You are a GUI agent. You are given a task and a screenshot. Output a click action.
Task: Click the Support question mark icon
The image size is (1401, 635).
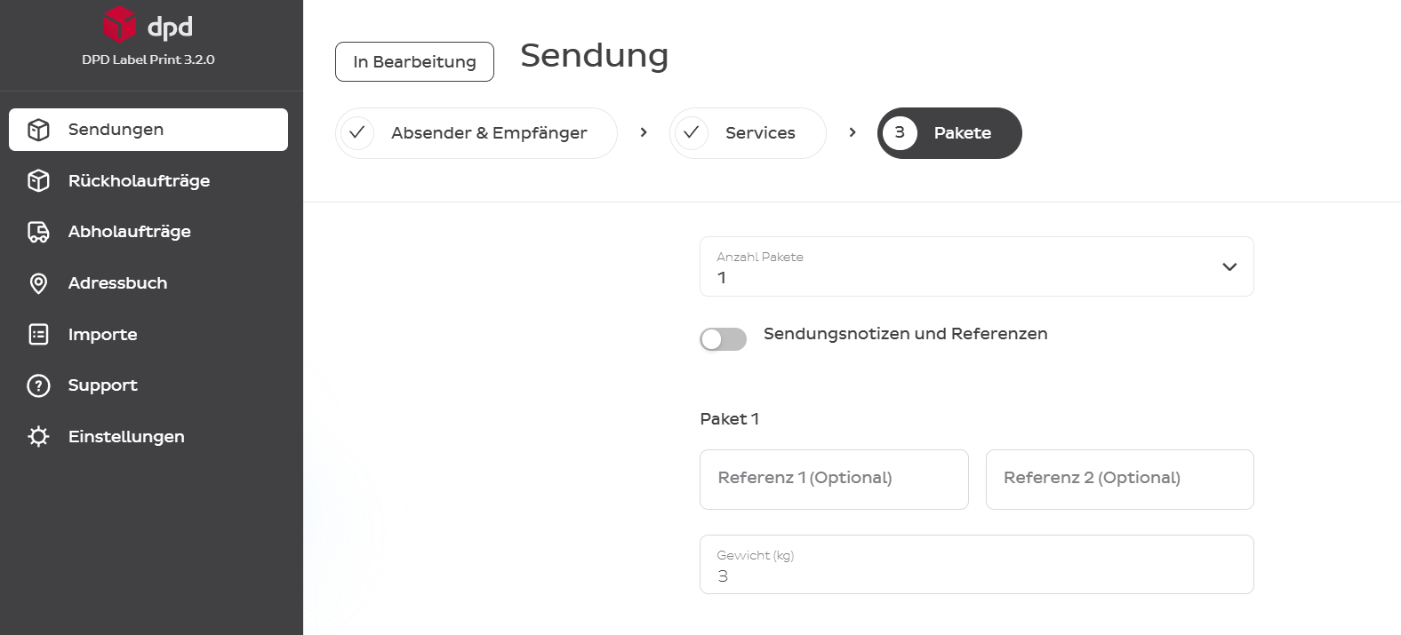pyautogui.click(x=38, y=385)
